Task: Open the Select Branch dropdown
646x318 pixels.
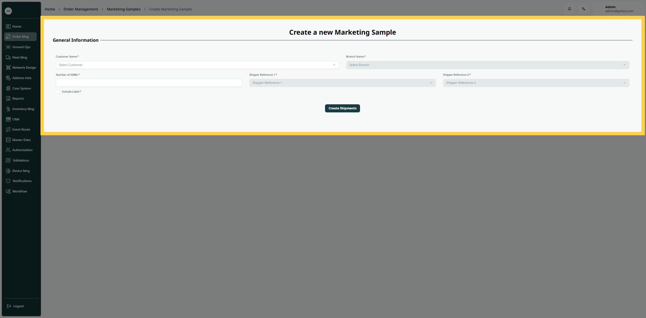Action: point(488,65)
